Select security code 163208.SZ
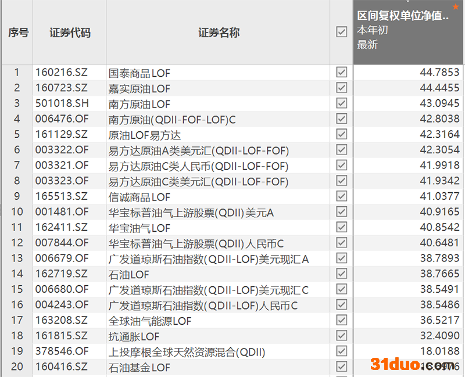Image resolution: width=465 pixels, height=377 pixels. (62, 320)
